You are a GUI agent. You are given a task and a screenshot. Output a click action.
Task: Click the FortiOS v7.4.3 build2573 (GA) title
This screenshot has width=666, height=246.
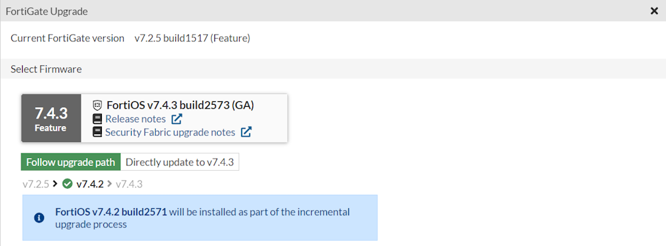point(180,105)
